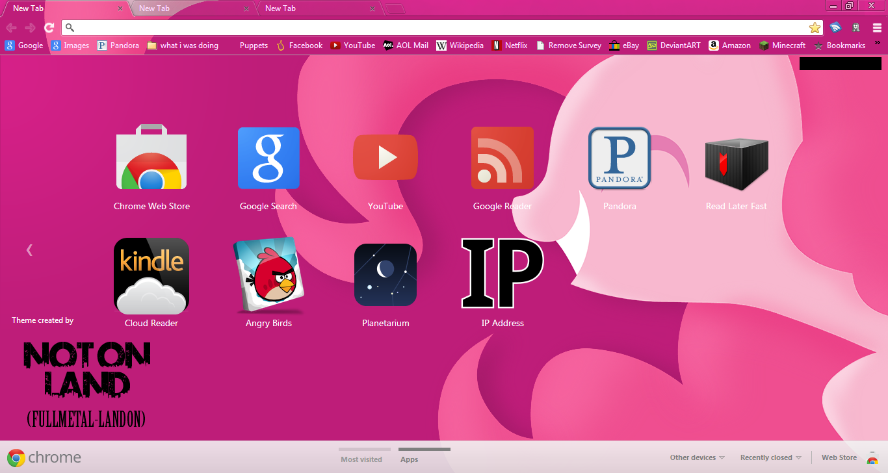The height and width of the screenshot is (473, 888).
Task: Click the address bar search magnifier icon
Action: coord(70,28)
